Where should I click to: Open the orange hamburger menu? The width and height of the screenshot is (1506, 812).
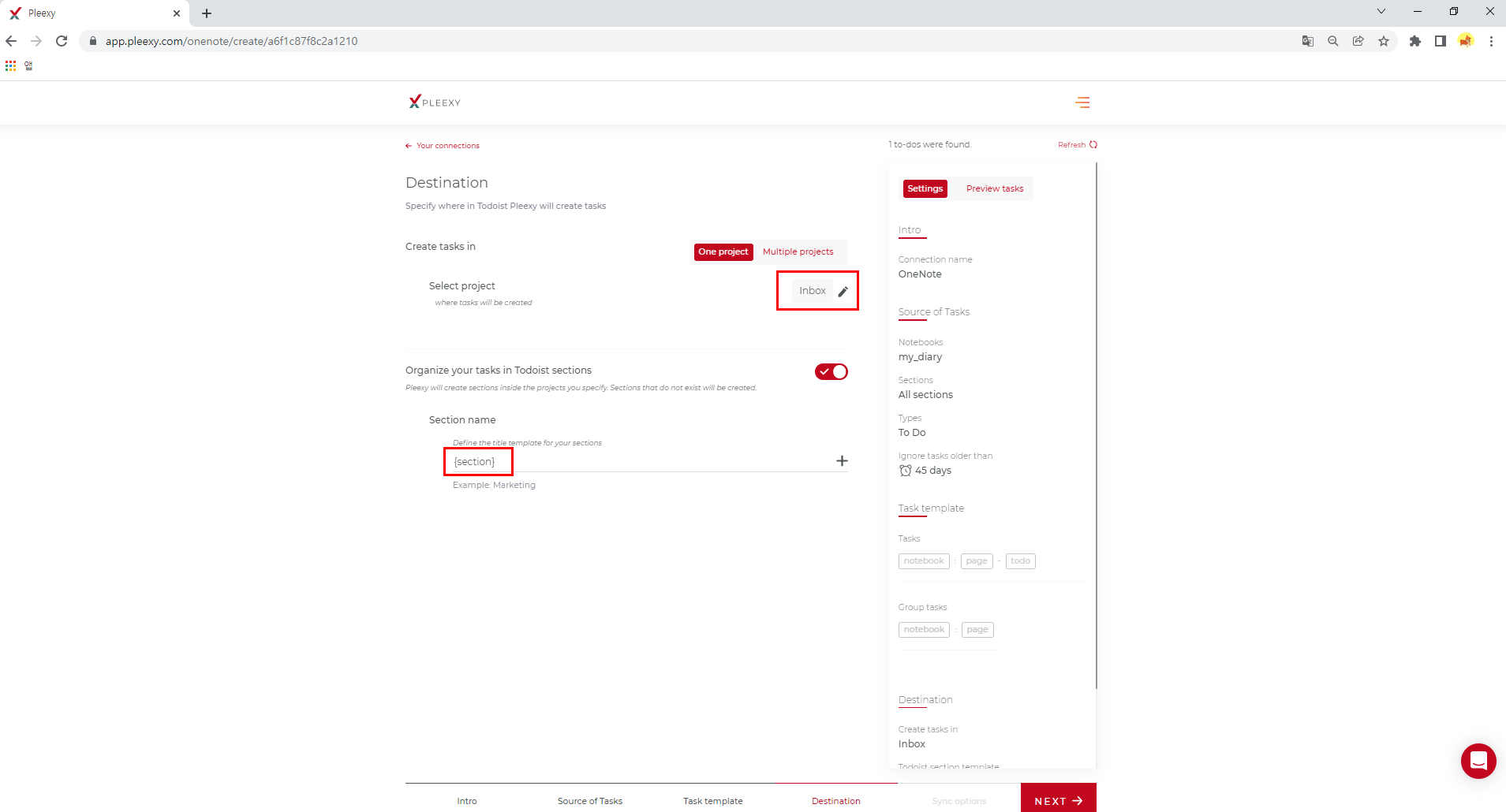1082,102
